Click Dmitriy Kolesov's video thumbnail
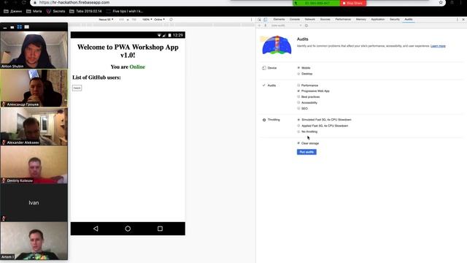The width and height of the screenshot is (467, 263). [34, 164]
